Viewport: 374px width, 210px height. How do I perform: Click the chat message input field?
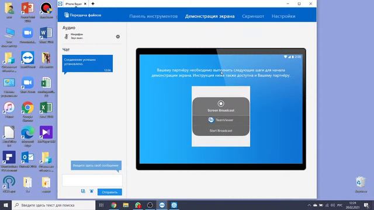coord(92,180)
